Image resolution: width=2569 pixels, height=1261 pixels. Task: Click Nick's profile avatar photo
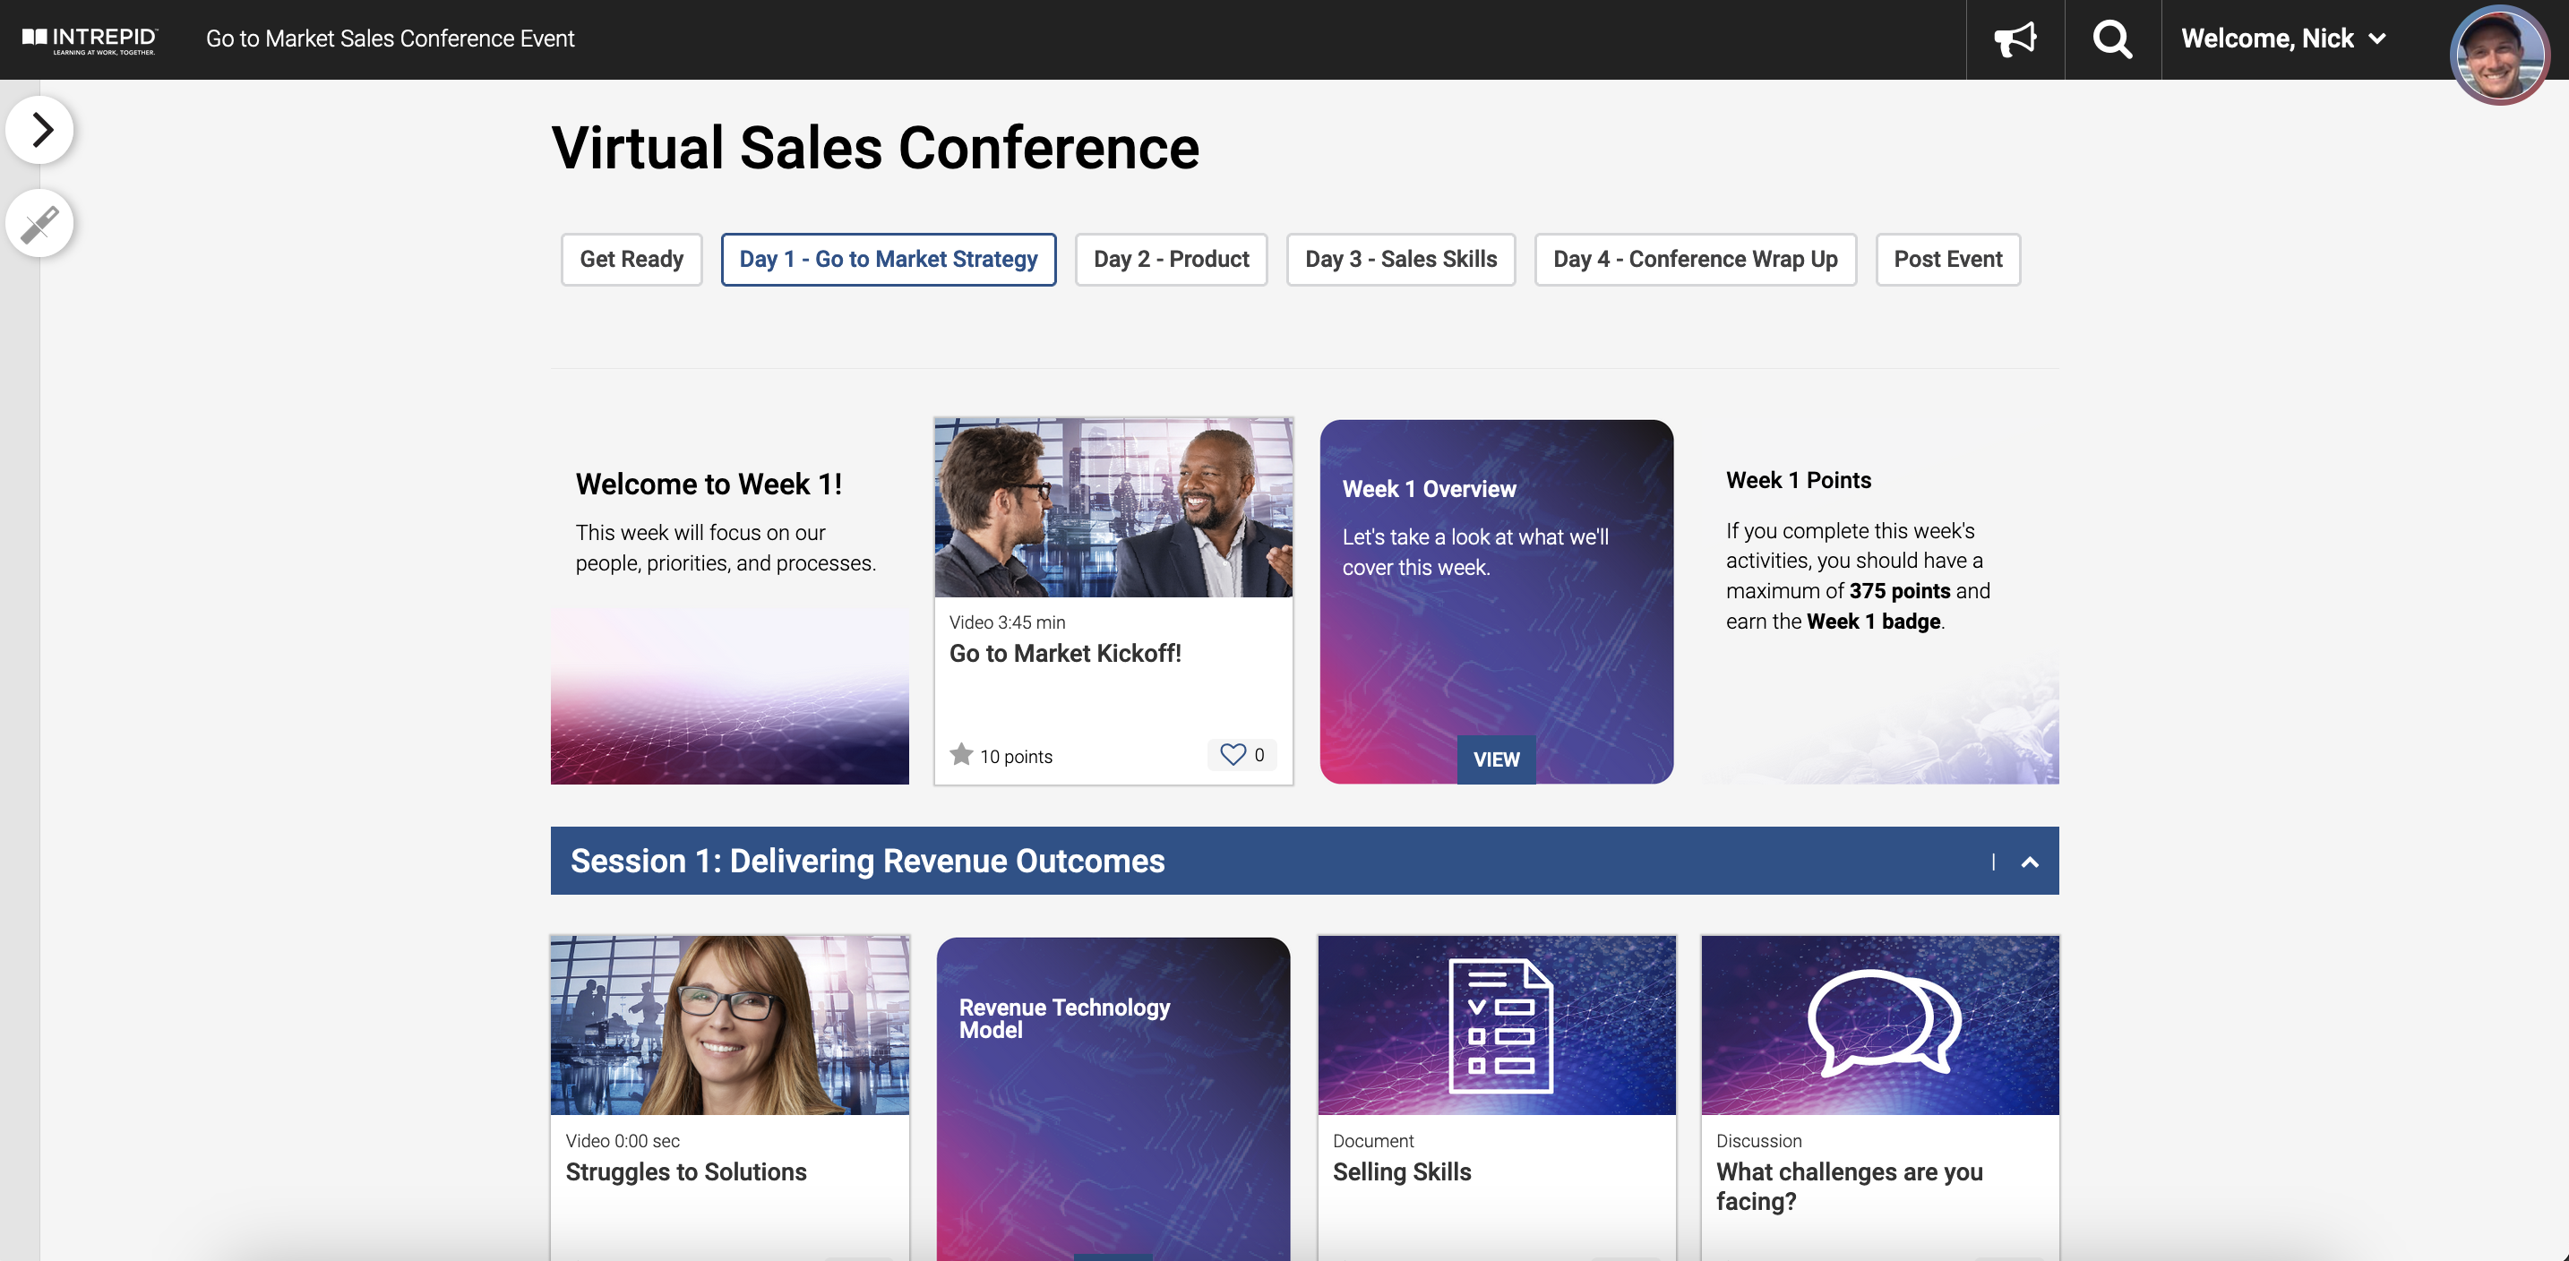2498,56
